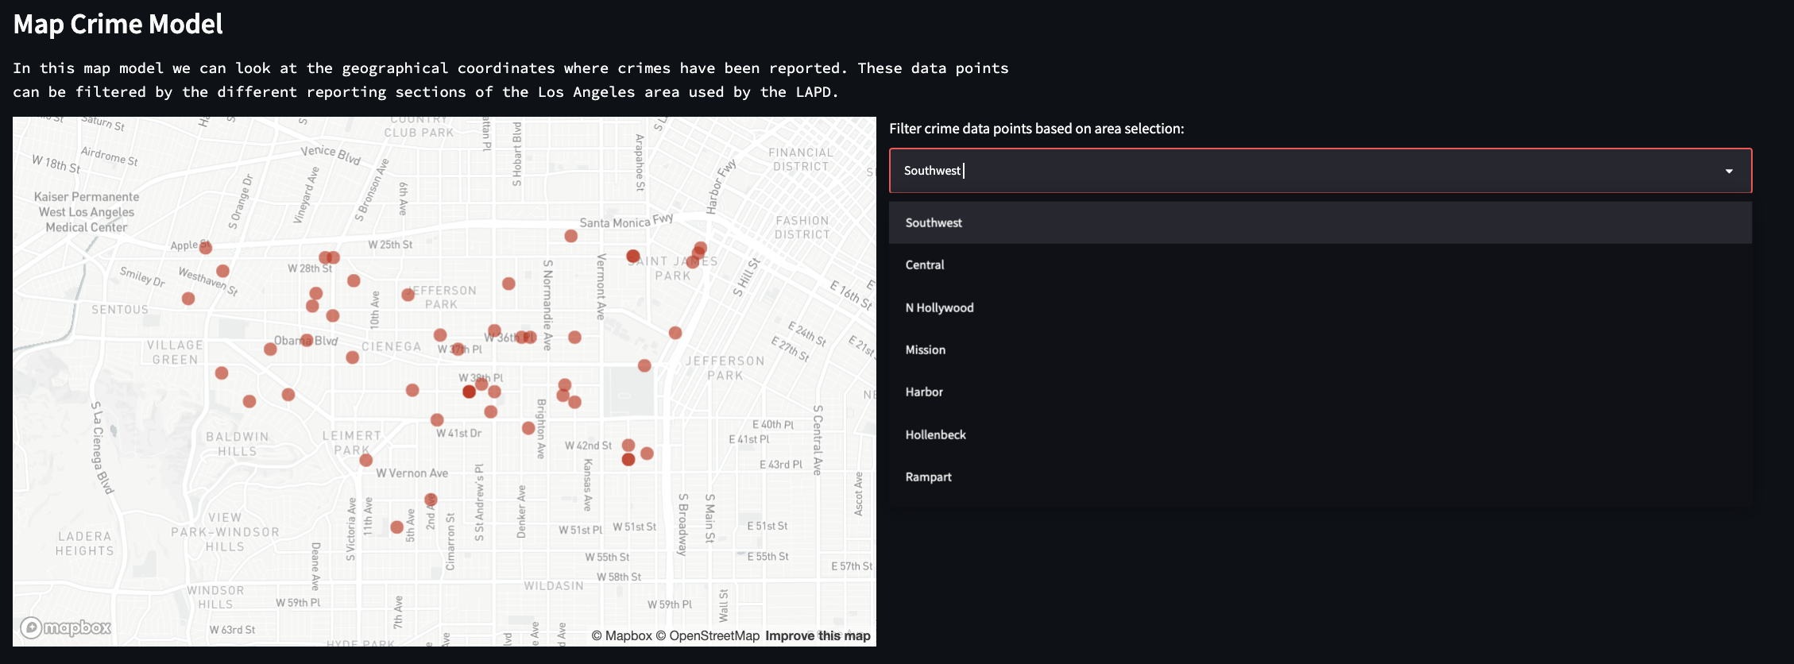The width and height of the screenshot is (1794, 664).
Task: Choose Harbor from the dropdown list
Action: [924, 392]
